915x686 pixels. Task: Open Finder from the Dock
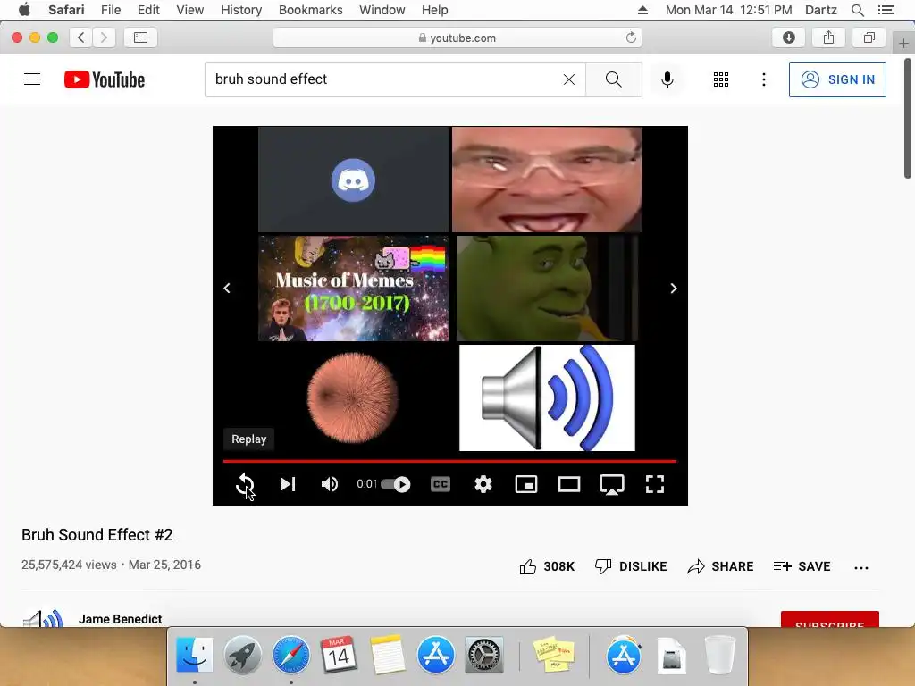194,654
